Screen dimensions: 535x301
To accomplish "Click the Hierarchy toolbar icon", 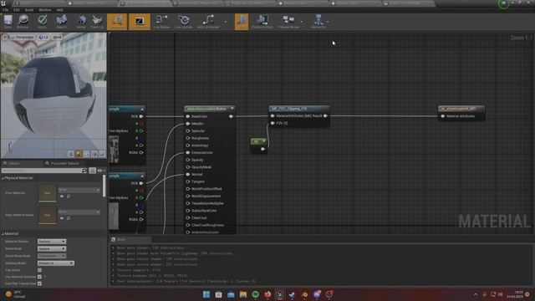I will [318, 22].
